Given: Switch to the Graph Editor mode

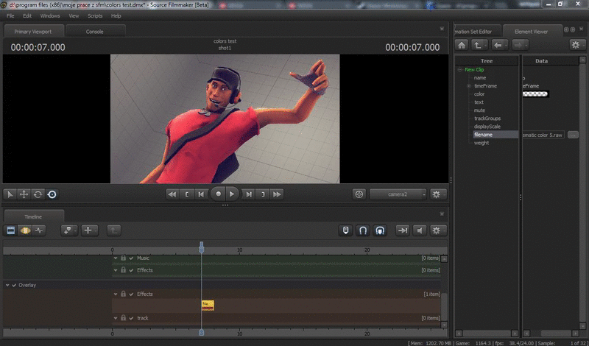Looking at the screenshot, I should click(38, 230).
